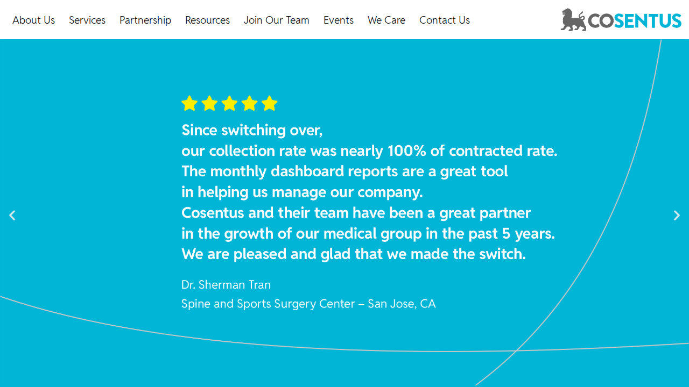Expand the We Care navigation item

tap(386, 20)
